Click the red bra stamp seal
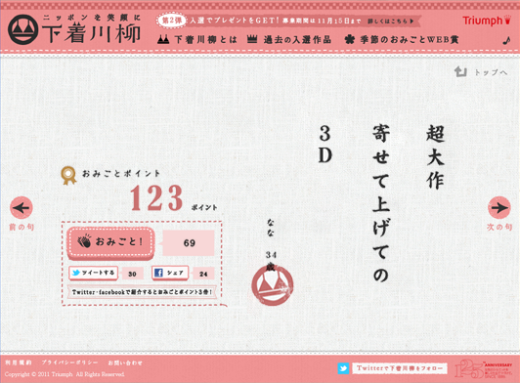The height and width of the screenshot is (383, 520). [x=273, y=285]
